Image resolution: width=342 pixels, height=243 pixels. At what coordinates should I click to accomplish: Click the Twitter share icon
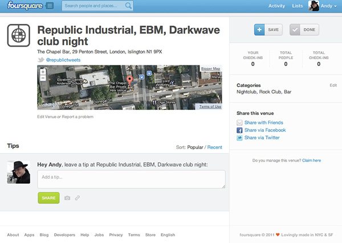pos(239,138)
